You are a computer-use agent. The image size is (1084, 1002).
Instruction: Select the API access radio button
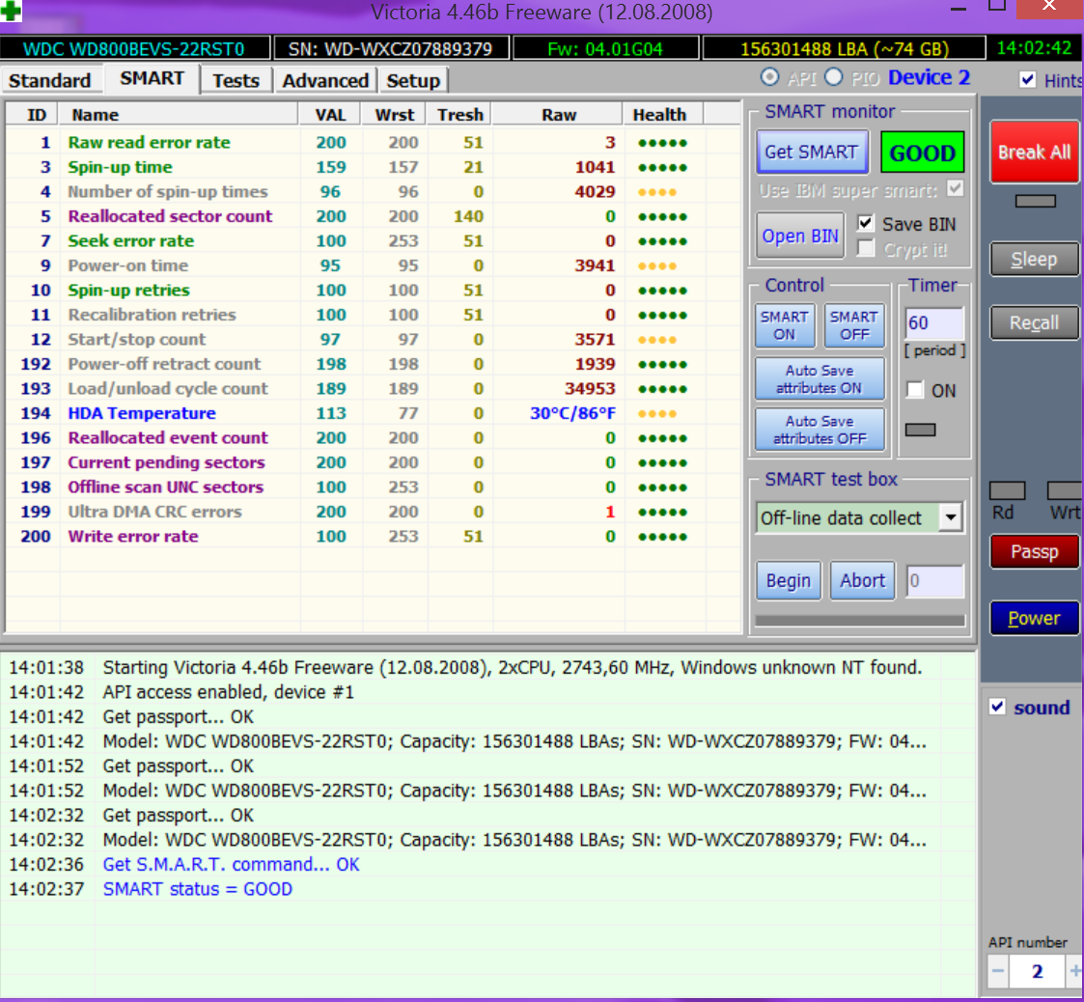pyautogui.click(x=769, y=77)
